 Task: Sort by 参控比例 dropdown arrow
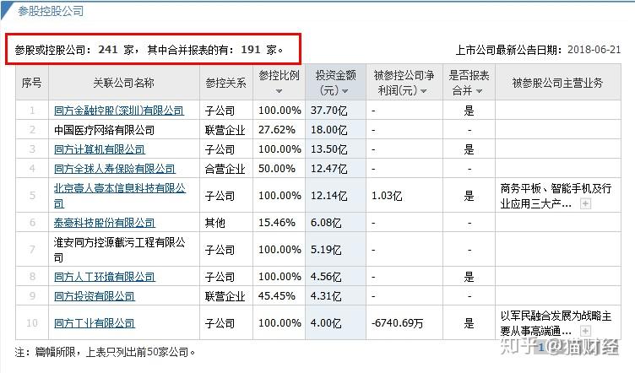(279, 91)
